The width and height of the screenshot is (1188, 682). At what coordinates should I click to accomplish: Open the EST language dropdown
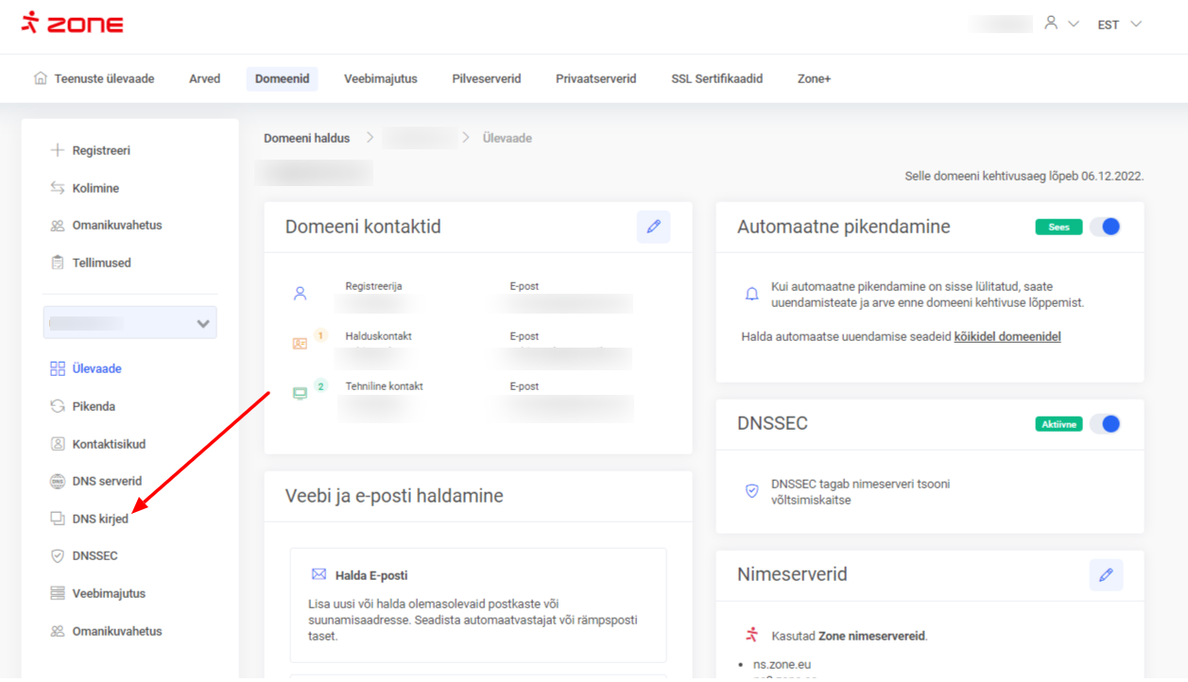click(x=1119, y=25)
